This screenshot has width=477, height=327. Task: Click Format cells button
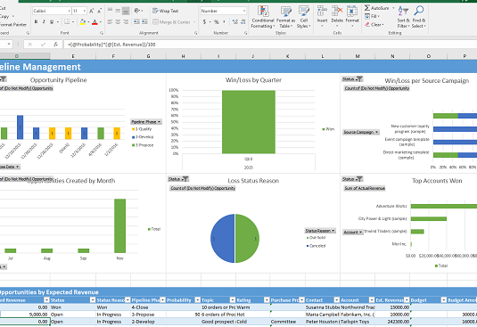pyautogui.click(x=352, y=17)
